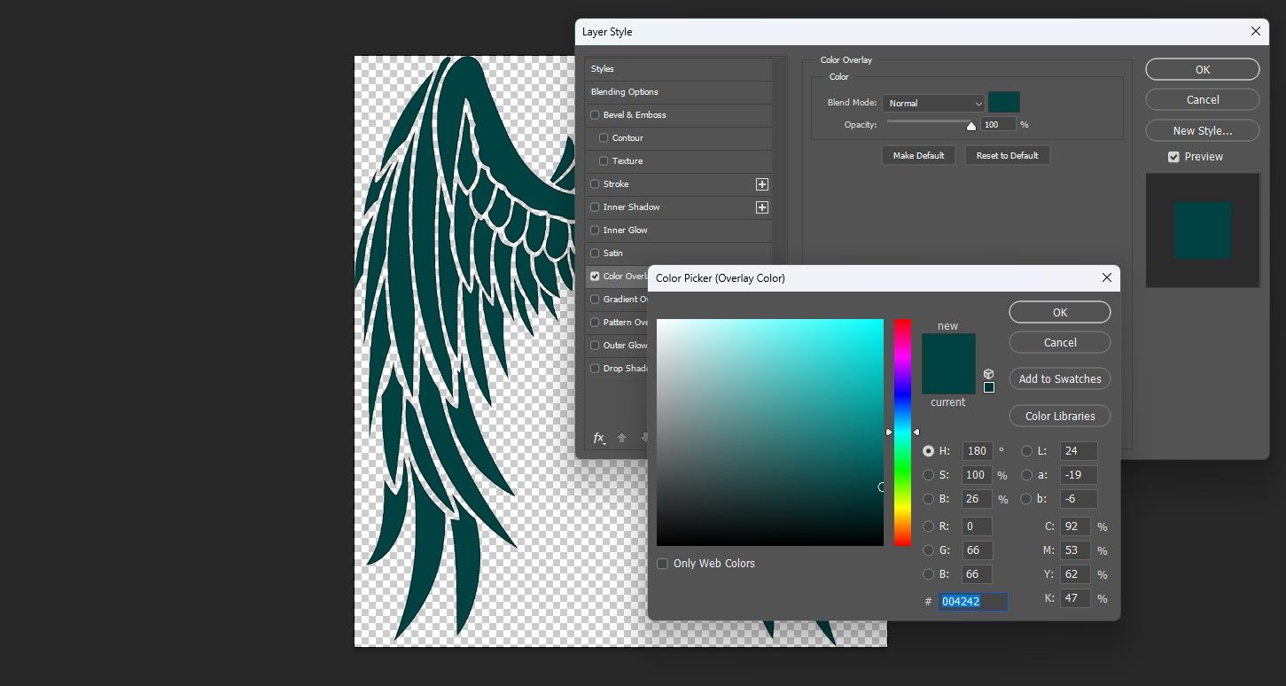Click the gamut warning cube icon

point(988,373)
